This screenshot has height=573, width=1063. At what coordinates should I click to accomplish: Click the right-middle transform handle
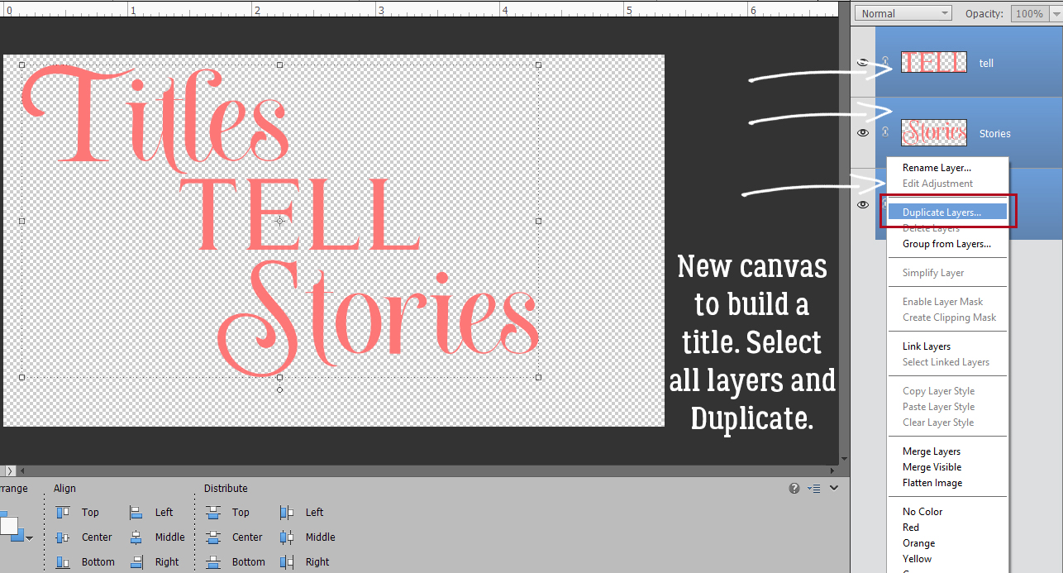(x=539, y=221)
